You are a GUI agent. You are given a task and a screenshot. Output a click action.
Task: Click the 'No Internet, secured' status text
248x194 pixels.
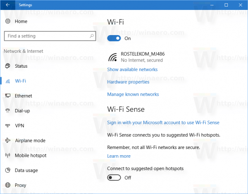142,60
